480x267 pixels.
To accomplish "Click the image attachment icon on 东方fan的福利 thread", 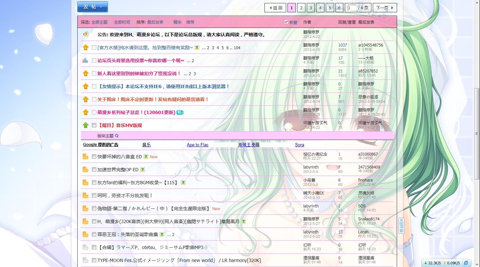I will click(183, 183).
